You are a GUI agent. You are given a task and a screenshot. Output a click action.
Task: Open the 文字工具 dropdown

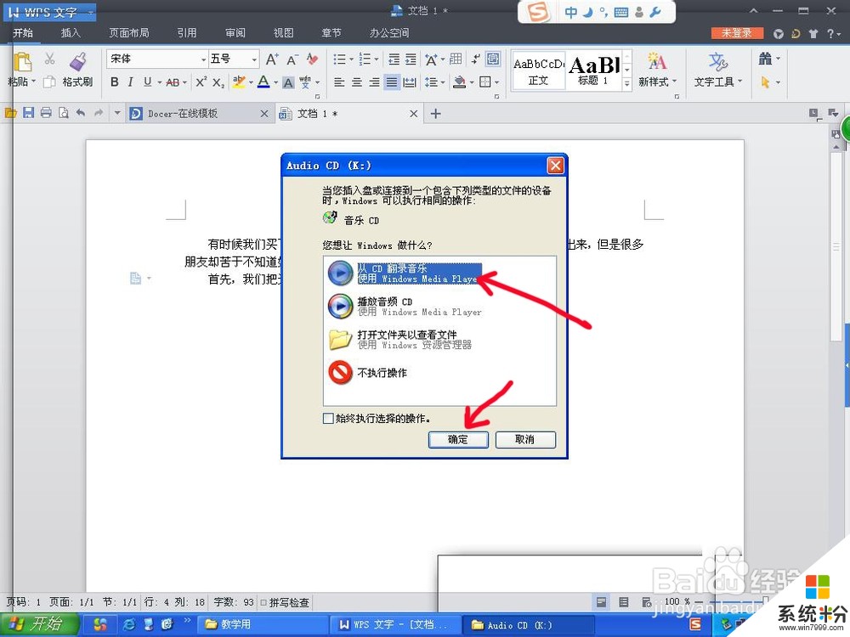point(717,82)
